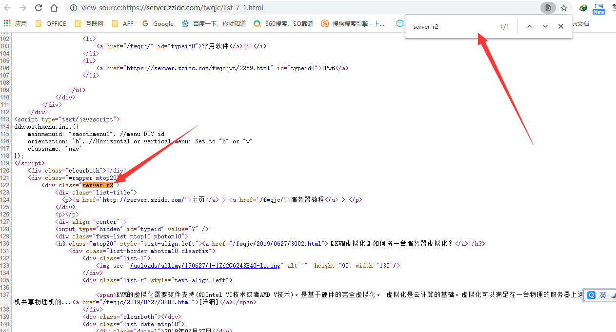Image resolution: width=616 pixels, height=332 pixels.
Task: Jump to previous find result arrow
Action: 530,27
